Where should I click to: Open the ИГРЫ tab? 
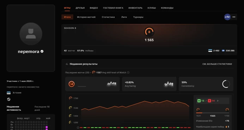(67, 8)
